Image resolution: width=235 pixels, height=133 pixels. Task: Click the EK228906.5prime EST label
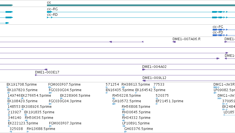tap(75, 96)
